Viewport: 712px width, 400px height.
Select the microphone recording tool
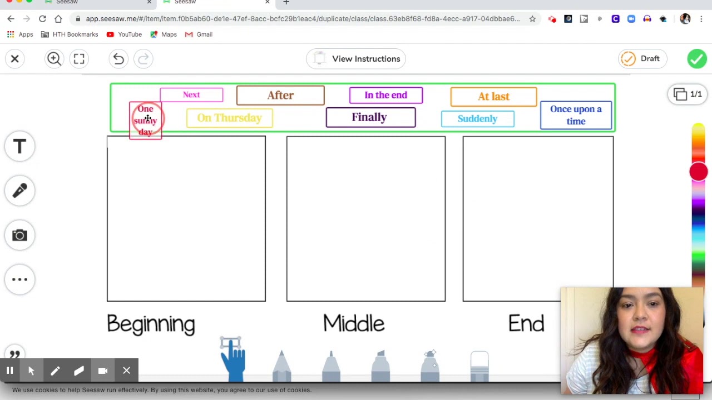[19, 191]
